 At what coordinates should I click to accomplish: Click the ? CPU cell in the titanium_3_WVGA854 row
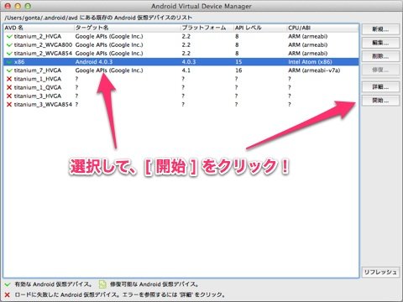tap(290, 105)
